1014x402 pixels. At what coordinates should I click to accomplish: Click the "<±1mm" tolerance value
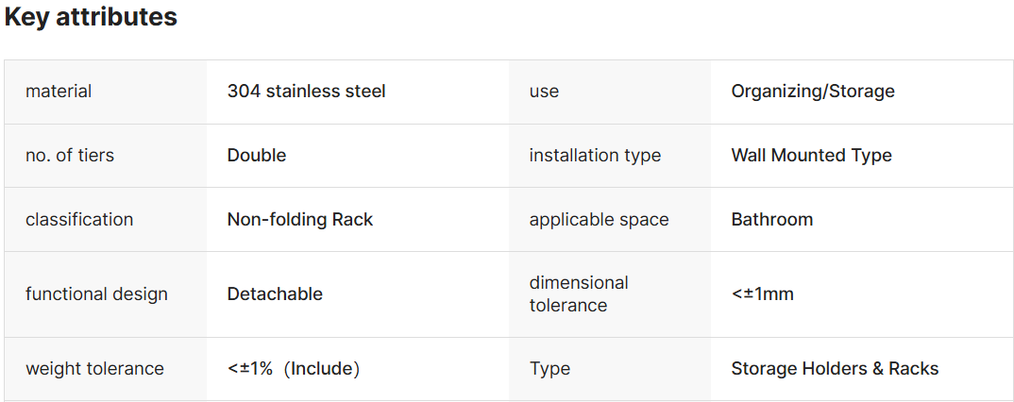762,294
